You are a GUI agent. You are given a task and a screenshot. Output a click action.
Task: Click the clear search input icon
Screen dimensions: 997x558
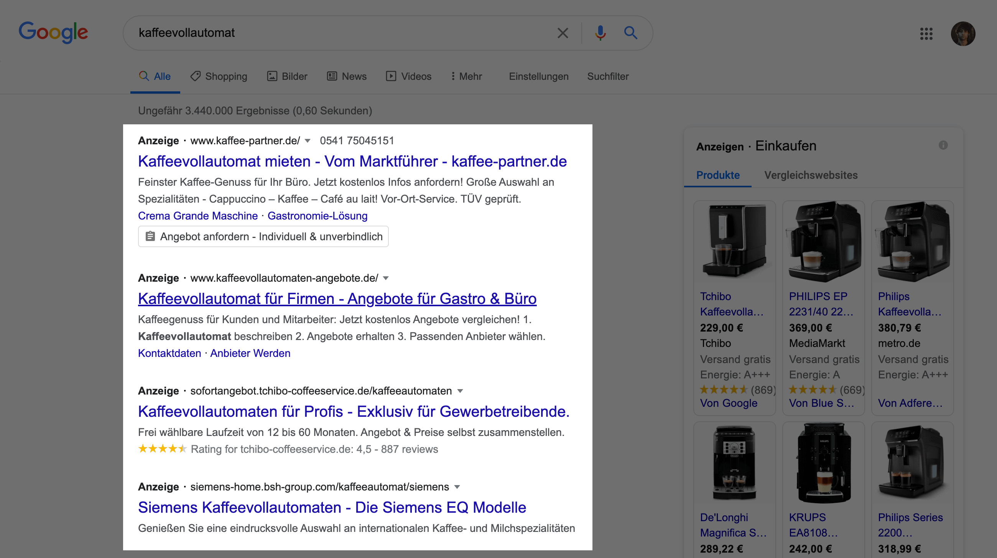[561, 32]
